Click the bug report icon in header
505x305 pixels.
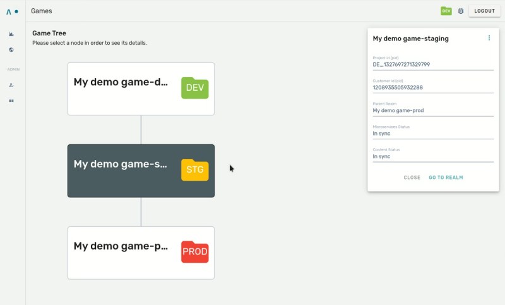pyautogui.click(x=461, y=11)
